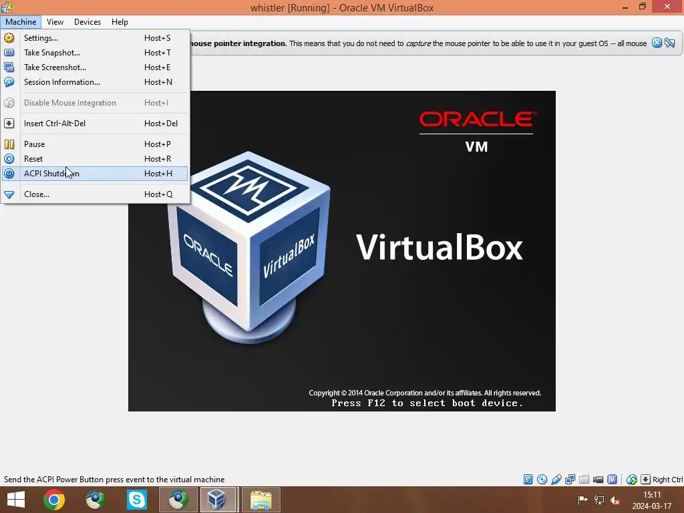The height and width of the screenshot is (513, 684).
Task: Click the USB devices status icon
Action: pyautogui.click(x=556, y=480)
